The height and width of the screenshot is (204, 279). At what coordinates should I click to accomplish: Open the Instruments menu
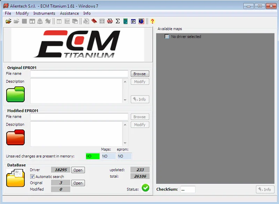pyautogui.click(x=44, y=13)
